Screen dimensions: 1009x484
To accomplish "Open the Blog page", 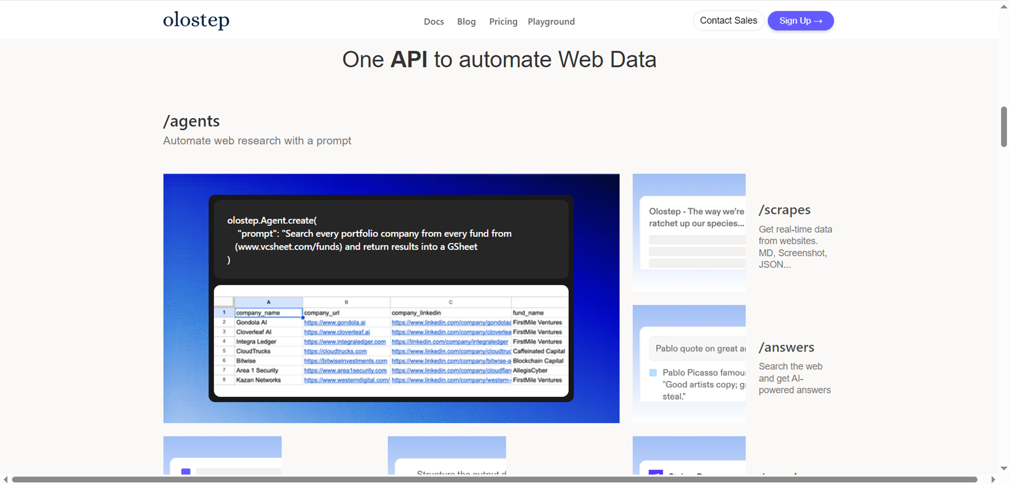I will 467,22.
